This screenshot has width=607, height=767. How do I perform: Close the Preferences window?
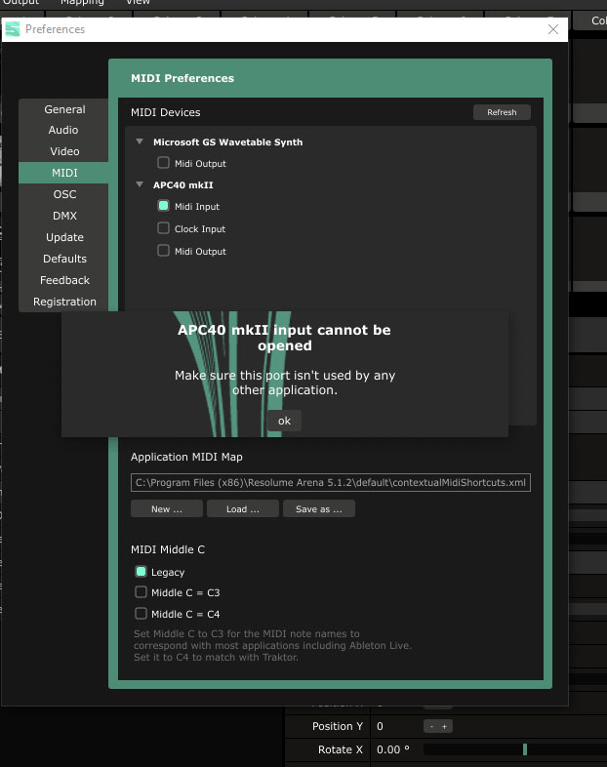[553, 29]
